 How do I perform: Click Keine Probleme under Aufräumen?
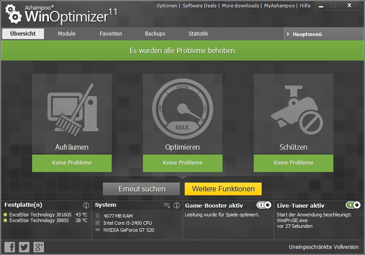[x=72, y=163]
